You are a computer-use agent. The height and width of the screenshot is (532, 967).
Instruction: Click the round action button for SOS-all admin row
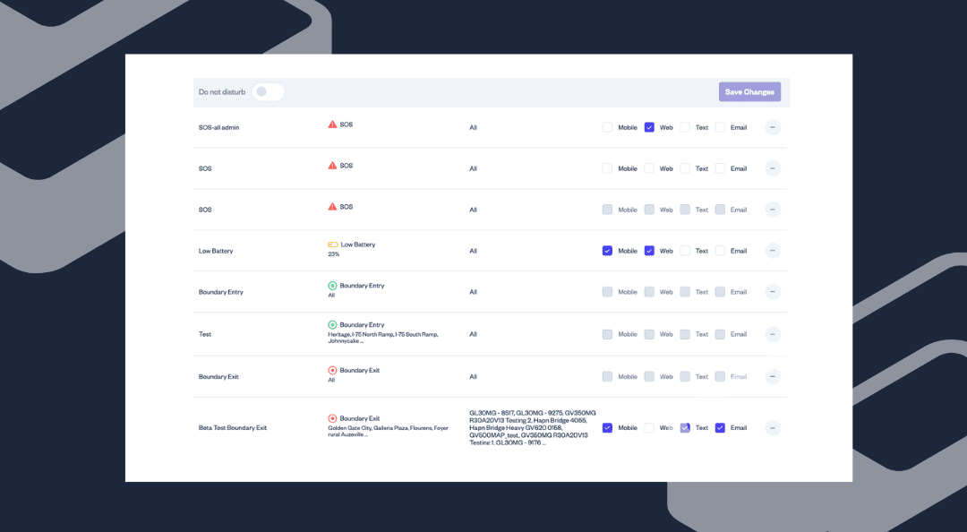pos(773,127)
